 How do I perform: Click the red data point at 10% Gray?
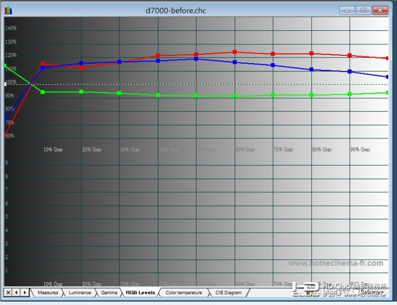click(x=42, y=64)
